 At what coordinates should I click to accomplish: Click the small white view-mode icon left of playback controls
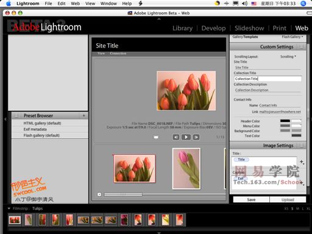[156, 137]
